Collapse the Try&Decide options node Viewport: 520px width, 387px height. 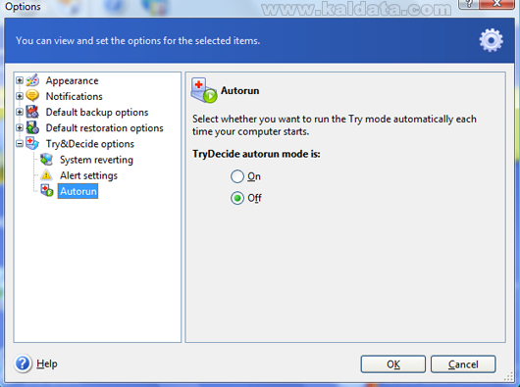(20, 143)
